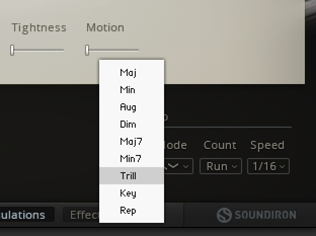Click the Tightness label
This screenshot has width=316, height=236.
pyautogui.click(x=39, y=27)
